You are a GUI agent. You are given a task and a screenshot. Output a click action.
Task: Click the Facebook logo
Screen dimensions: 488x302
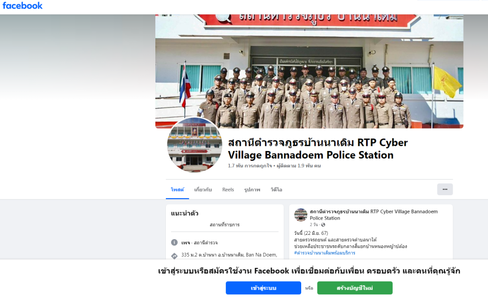coord(22,6)
